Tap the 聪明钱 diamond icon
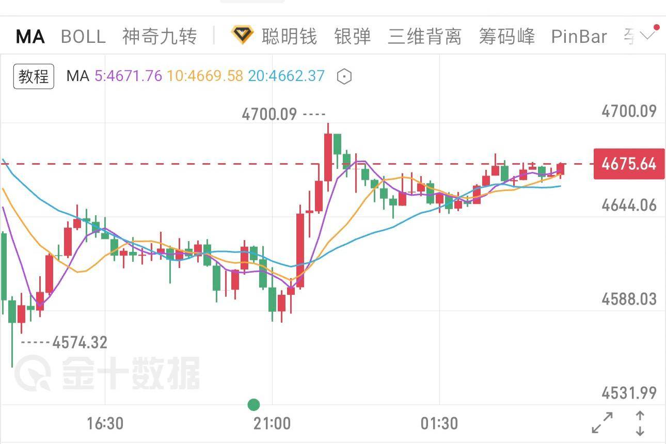Viewport: 666px width, 444px height. tap(242, 36)
